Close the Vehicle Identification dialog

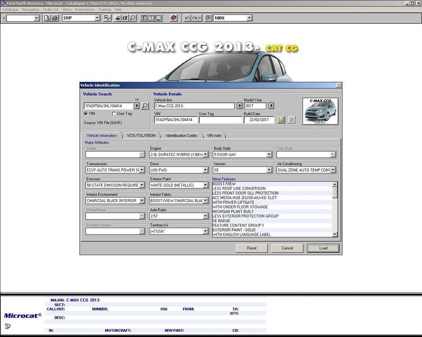(x=339, y=85)
